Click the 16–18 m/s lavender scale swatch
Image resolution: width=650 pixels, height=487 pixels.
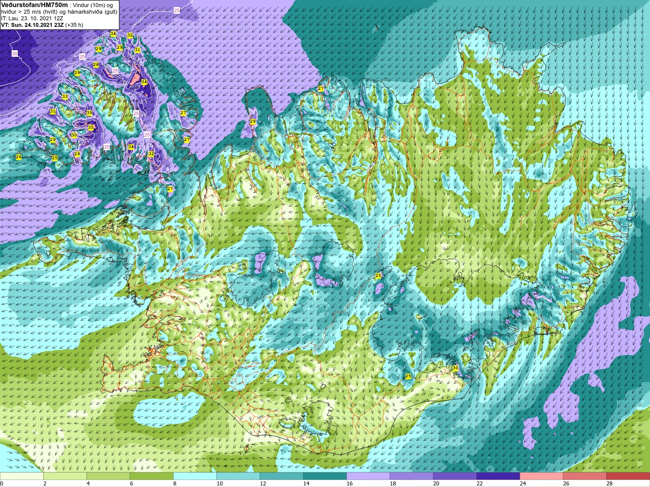368,476
